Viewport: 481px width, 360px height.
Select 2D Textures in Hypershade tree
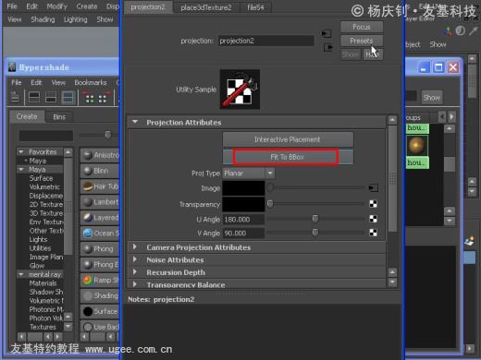[x=46, y=205]
